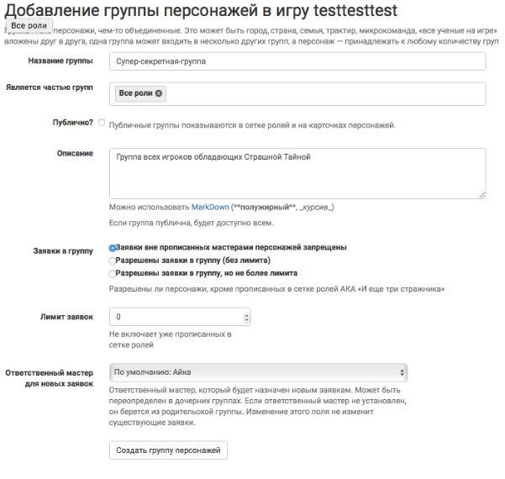Click the up arrow of Лимит заявок stepper
The image size is (505, 479).
[x=246, y=314]
